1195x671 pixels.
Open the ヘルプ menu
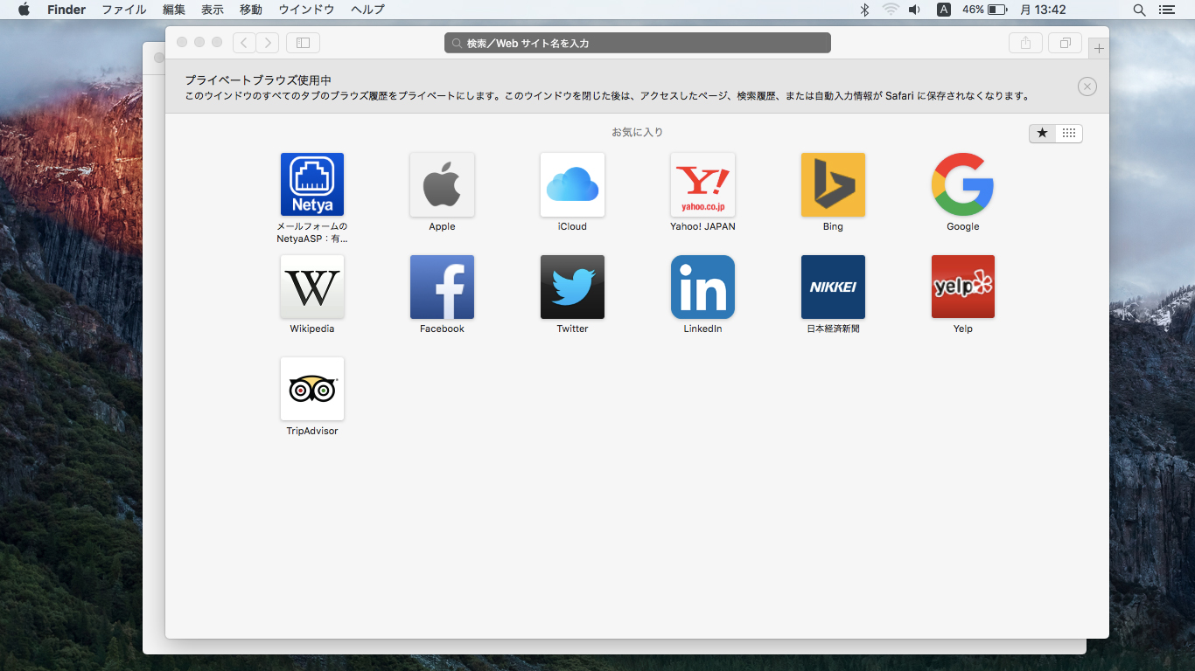367,10
